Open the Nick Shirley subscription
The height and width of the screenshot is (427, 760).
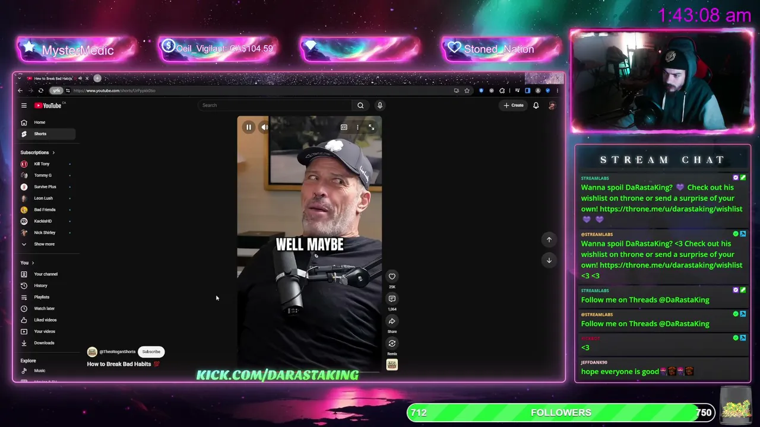coord(46,232)
